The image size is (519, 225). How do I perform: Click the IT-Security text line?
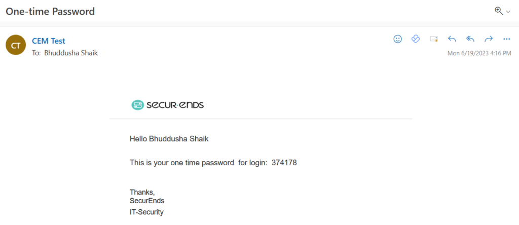click(x=146, y=212)
